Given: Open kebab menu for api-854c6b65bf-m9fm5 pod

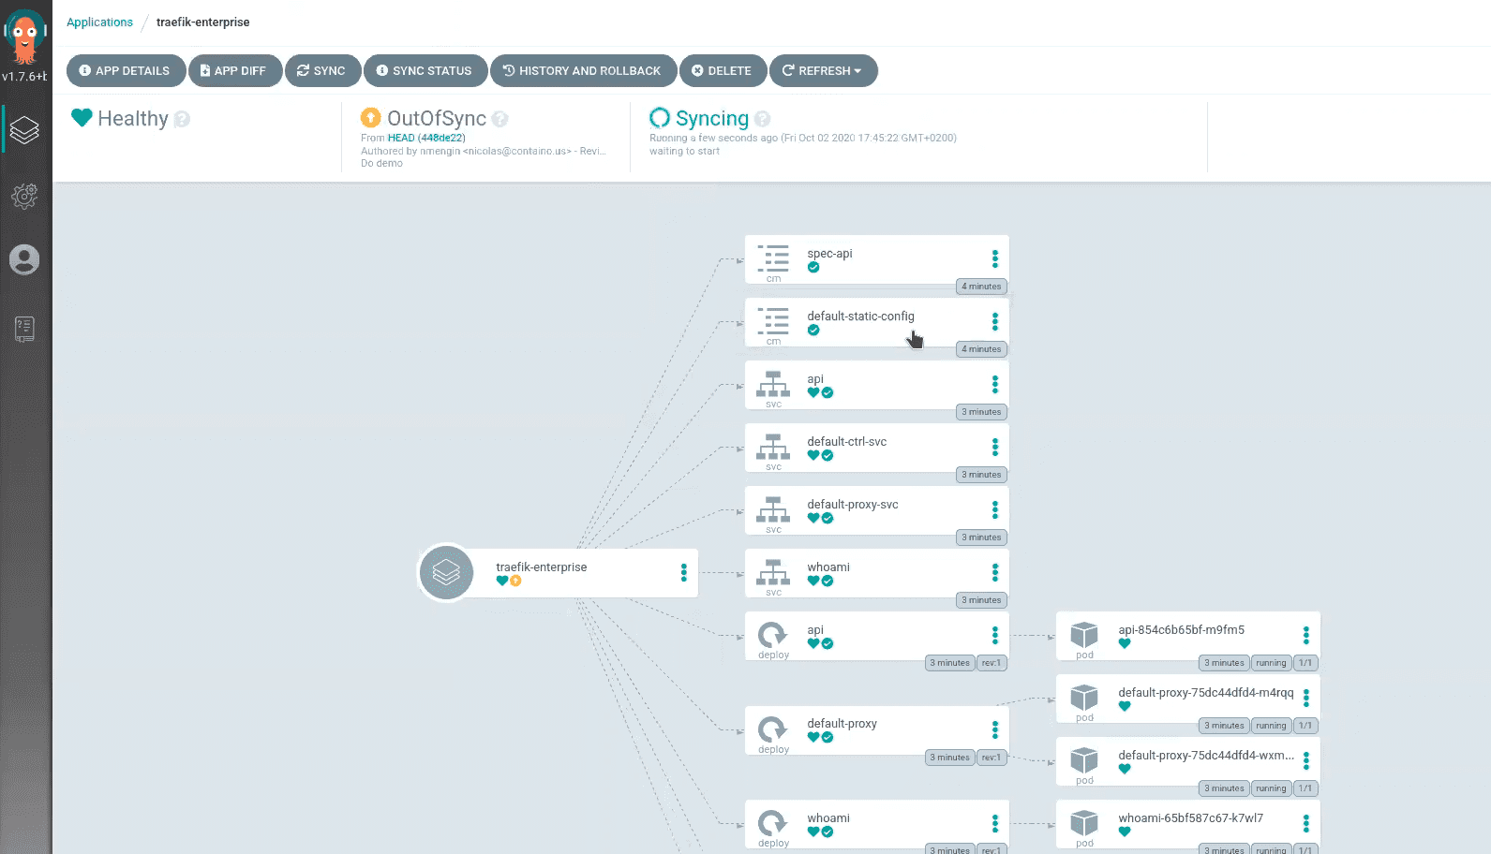Looking at the screenshot, I should pyautogui.click(x=1306, y=635).
